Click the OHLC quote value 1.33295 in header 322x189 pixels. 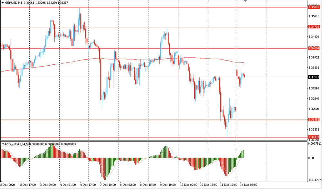click(x=40, y=3)
